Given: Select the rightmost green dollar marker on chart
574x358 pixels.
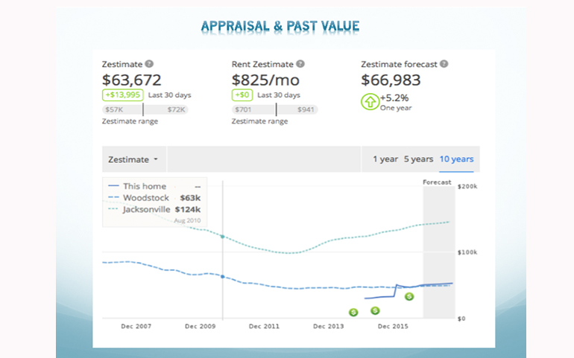Looking at the screenshot, I should pyautogui.click(x=409, y=296).
